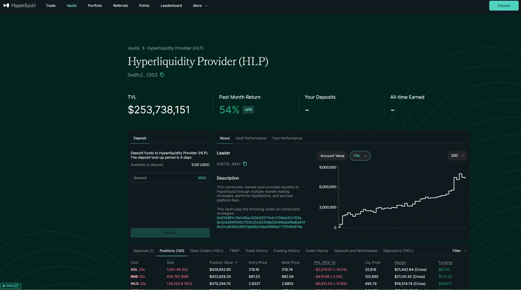Expand the More menu in navigation
Image resolution: width=521 pixels, height=290 pixels.
click(x=200, y=6)
